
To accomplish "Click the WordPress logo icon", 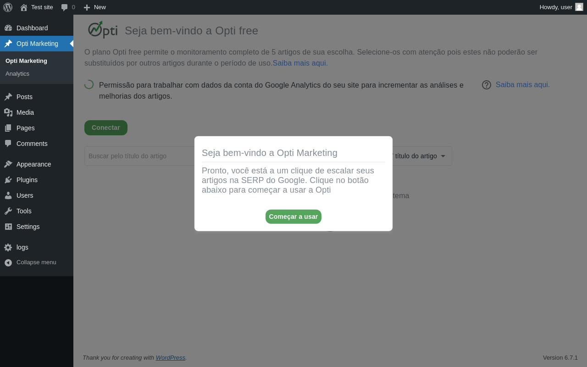I will point(8,7).
